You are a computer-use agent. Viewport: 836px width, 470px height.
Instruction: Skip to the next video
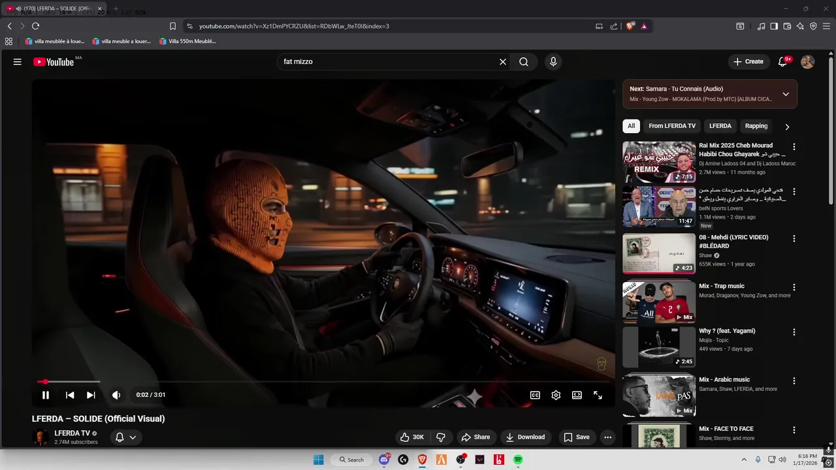tap(91, 395)
